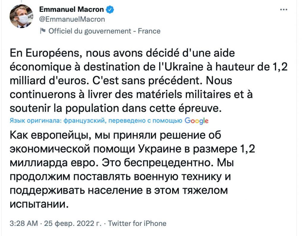Click the government flag icon

click(43, 31)
